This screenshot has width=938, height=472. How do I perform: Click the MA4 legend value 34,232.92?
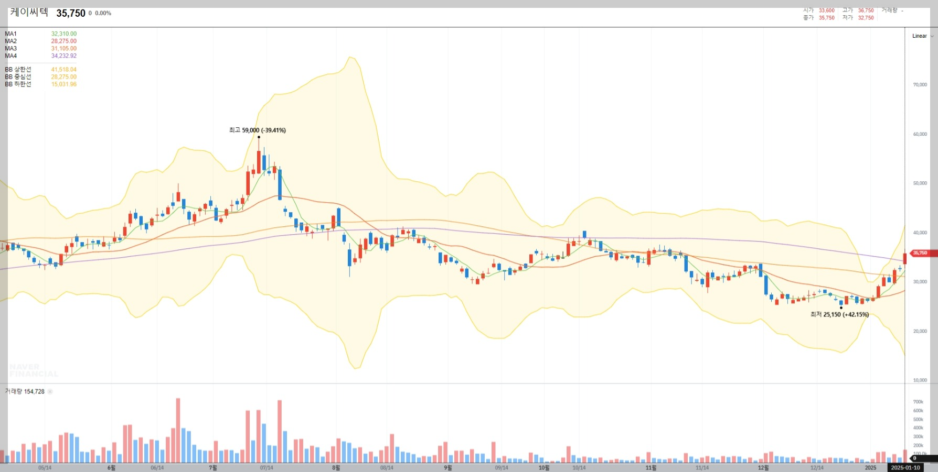[64, 56]
